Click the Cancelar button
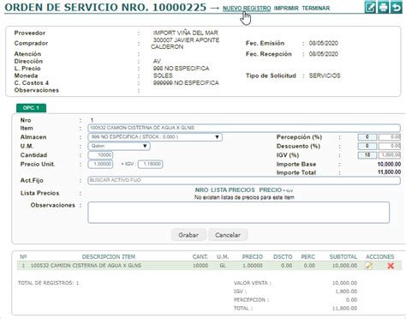 228,235
